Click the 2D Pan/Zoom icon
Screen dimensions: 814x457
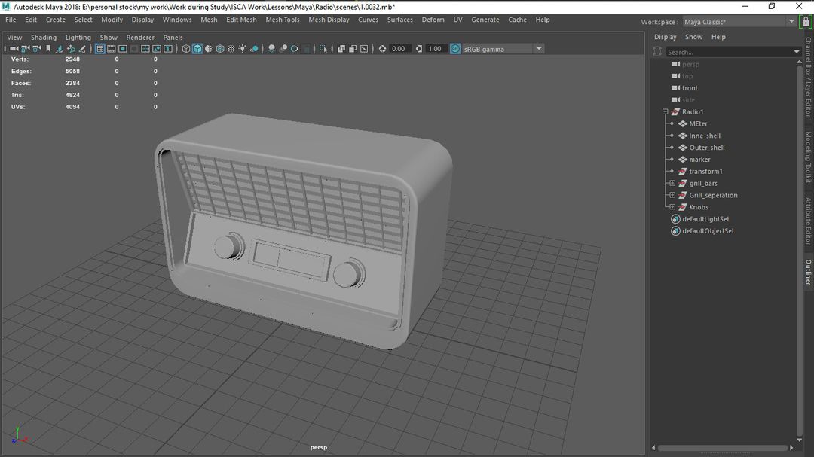(71, 49)
